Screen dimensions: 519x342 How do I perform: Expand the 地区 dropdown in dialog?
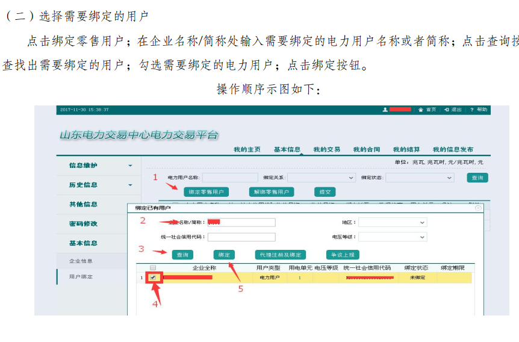tap(393, 222)
